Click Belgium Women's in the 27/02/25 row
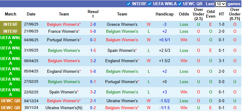242x111 pixels. pos(64,82)
